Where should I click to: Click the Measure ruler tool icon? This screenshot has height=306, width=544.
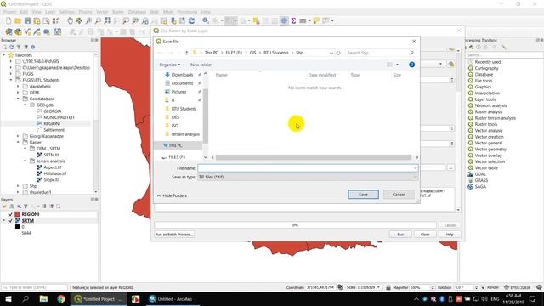coord(303,20)
